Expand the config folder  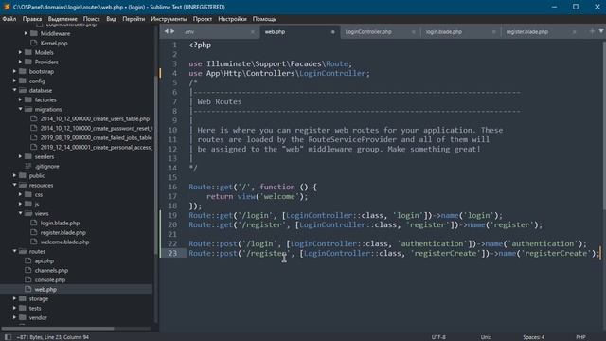(x=14, y=81)
